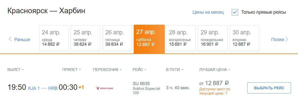Image resolution: width=298 pixels, height=103 pixels.
Task: Sort by ЛУЧШАЯ ЦЕНА column
Action: pos(215,70)
